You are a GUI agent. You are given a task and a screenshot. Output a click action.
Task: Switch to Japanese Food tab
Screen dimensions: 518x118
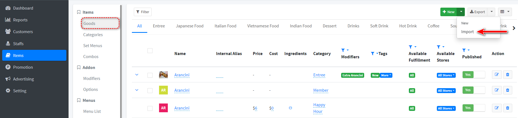click(x=189, y=26)
